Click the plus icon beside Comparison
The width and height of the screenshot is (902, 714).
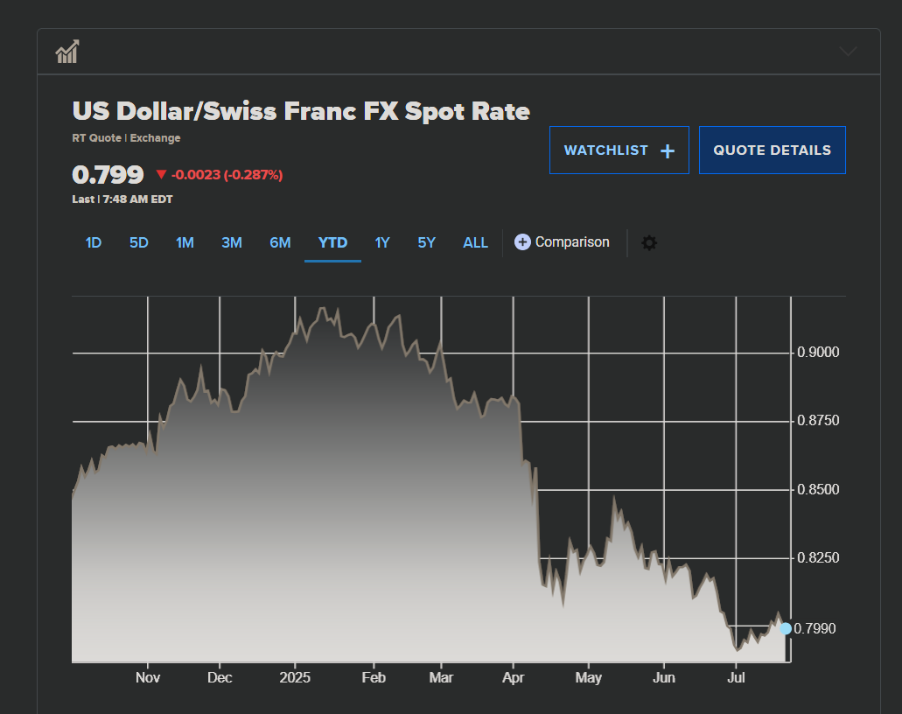[522, 242]
